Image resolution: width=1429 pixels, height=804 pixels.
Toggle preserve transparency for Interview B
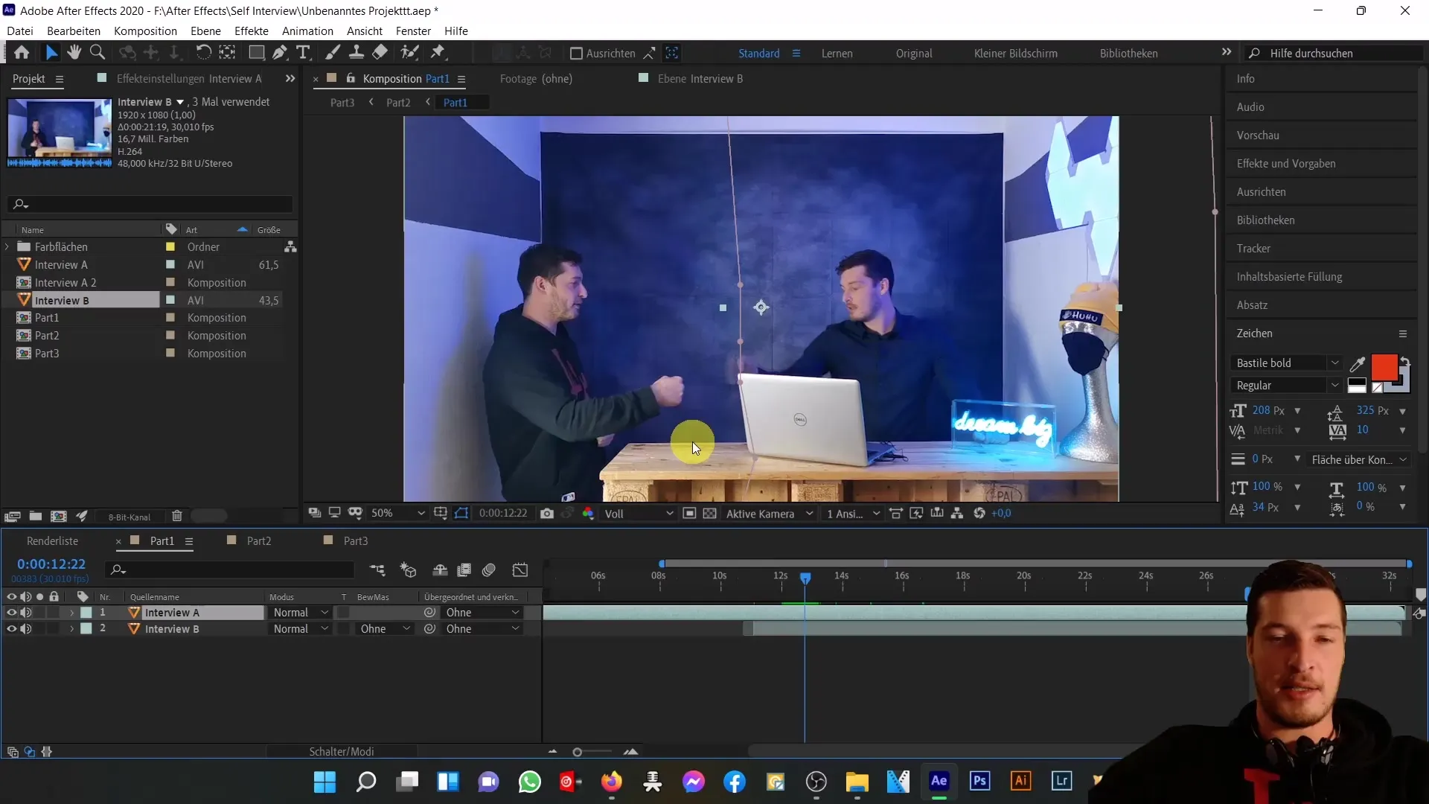[345, 629]
